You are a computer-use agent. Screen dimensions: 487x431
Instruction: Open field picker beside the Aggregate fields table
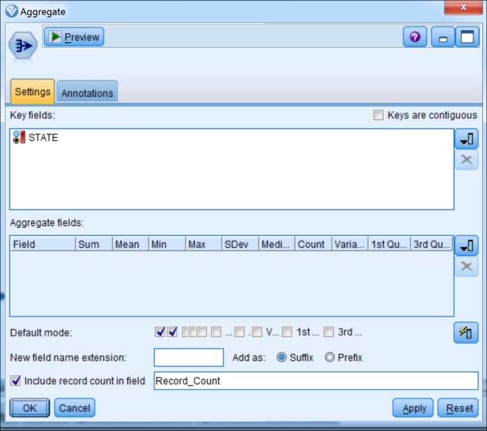click(466, 245)
